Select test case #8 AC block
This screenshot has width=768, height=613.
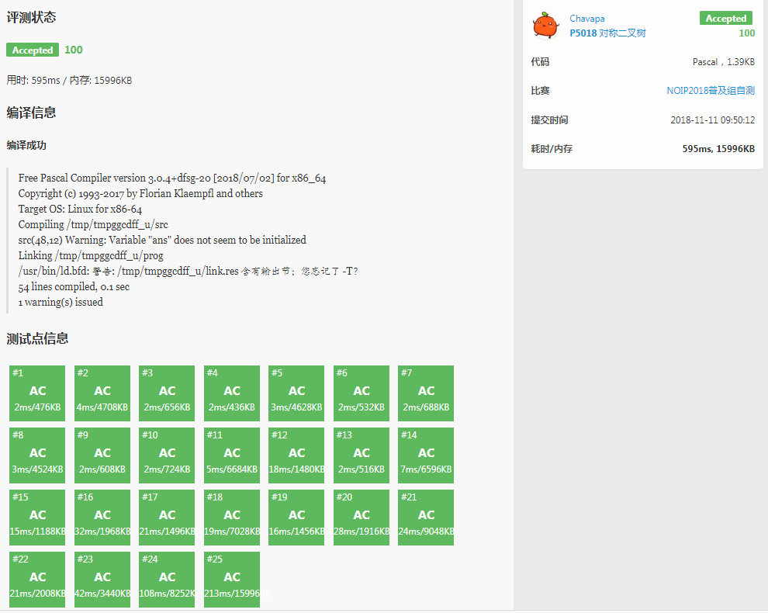37,455
